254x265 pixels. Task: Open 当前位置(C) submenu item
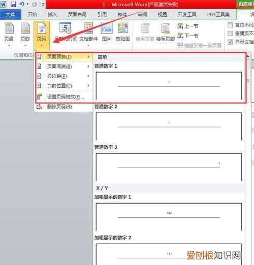point(64,86)
